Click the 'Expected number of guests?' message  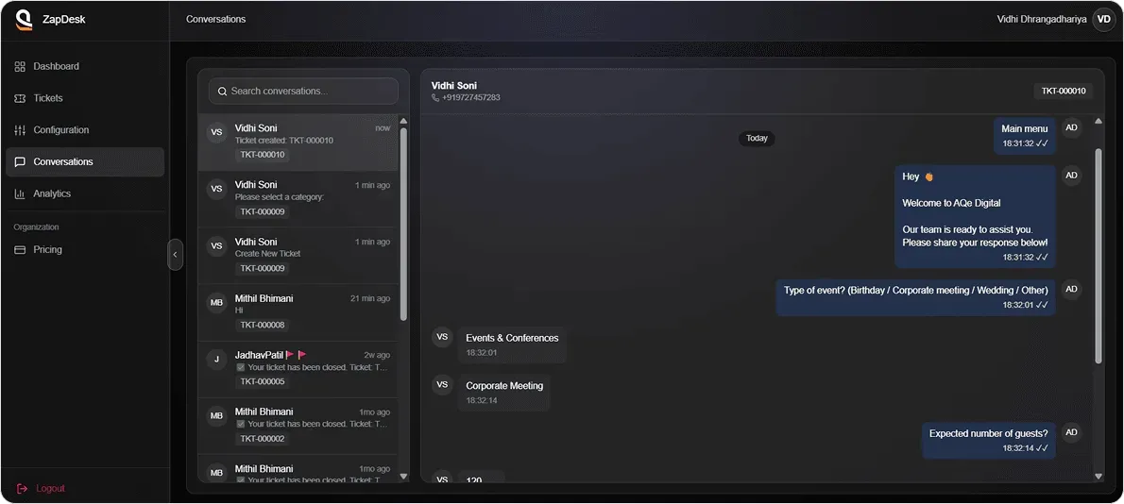pyautogui.click(x=989, y=440)
